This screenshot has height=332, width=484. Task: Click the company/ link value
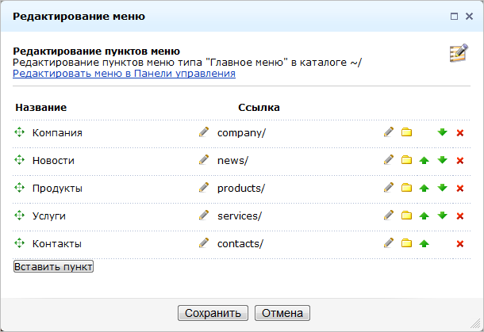click(x=241, y=133)
